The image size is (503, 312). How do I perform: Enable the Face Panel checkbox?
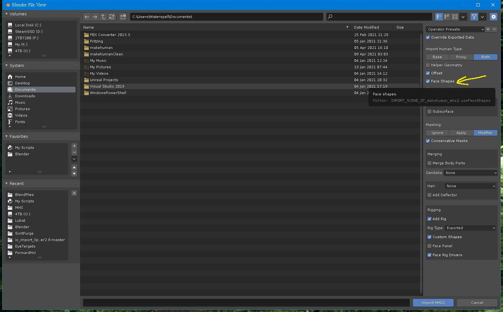pyautogui.click(x=430, y=246)
